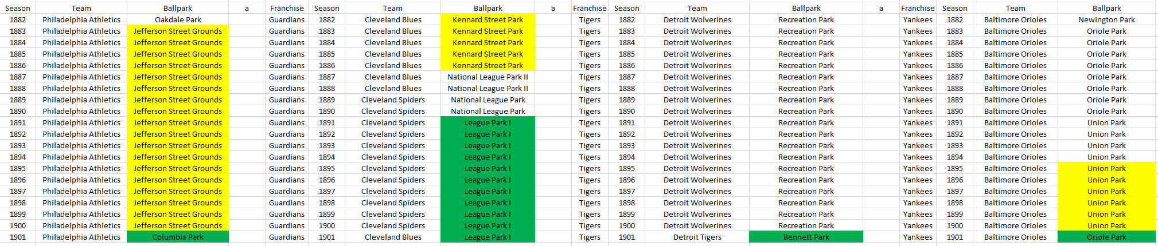Click the League Park I cell for 1891
Image resolution: width=1158 pixels, height=246 pixels.
coord(488,122)
